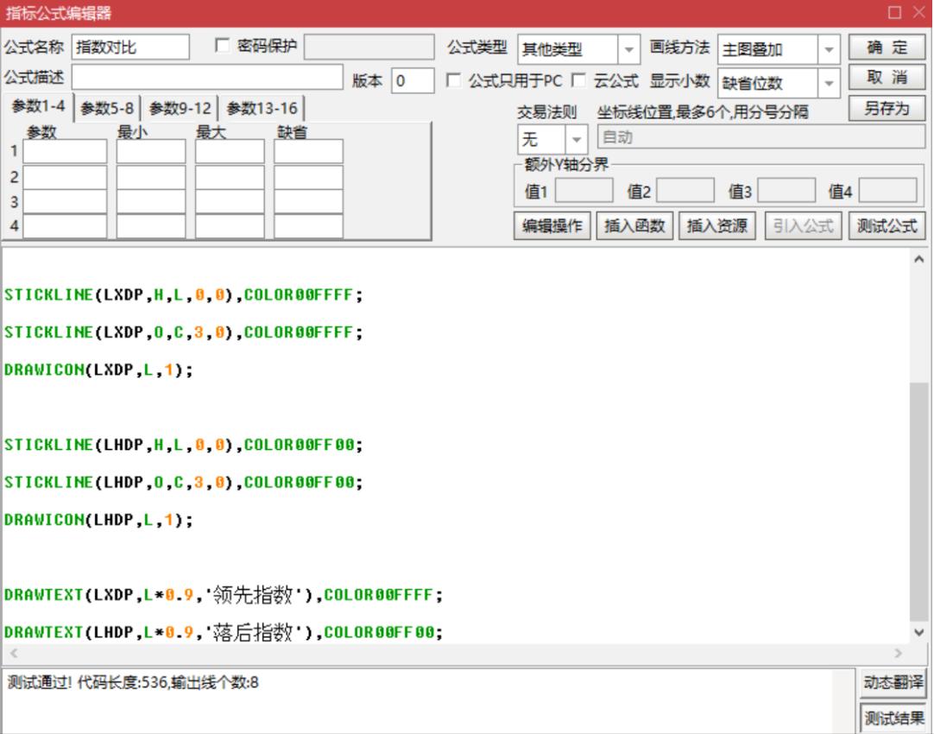934x734 pixels.
Task: Click the 确定 button to confirm
Action: point(886,47)
